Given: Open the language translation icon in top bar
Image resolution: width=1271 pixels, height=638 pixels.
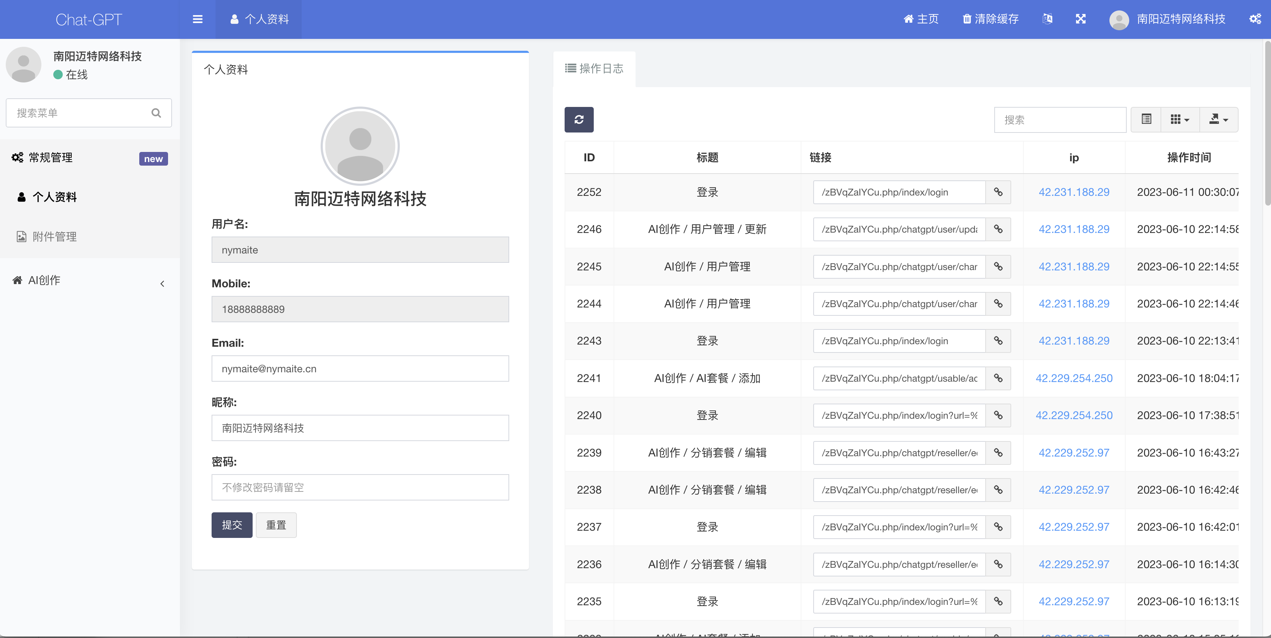Looking at the screenshot, I should [1048, 19].
